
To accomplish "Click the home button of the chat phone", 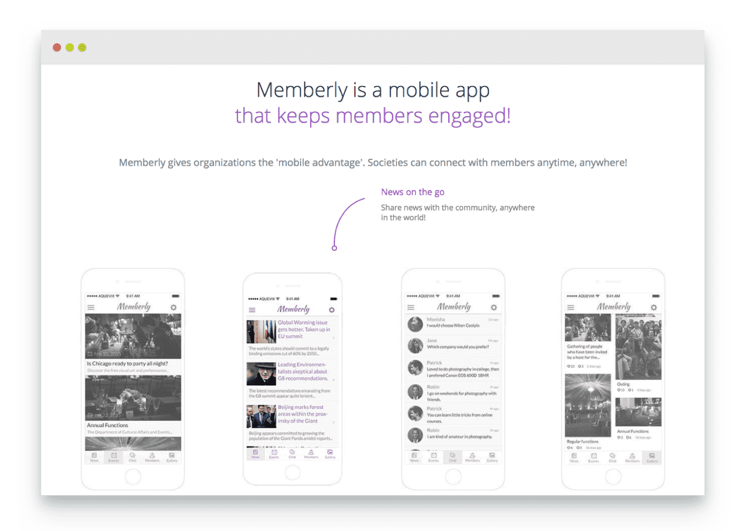I will (453, 476).
